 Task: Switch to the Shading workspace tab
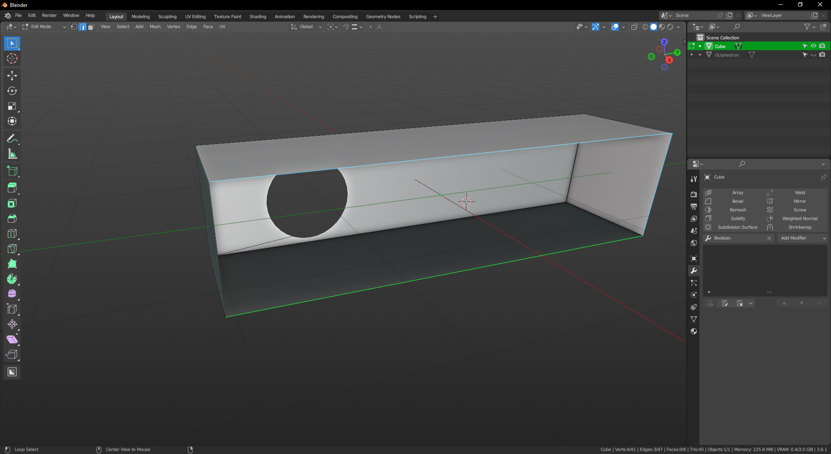258,16
